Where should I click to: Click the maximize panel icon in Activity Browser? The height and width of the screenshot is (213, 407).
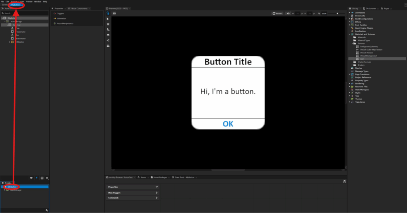click(345, 181)
